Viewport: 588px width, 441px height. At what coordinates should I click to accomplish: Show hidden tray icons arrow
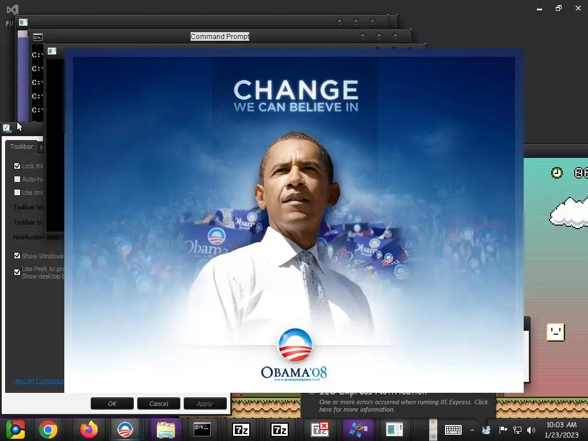coord(472,430)
